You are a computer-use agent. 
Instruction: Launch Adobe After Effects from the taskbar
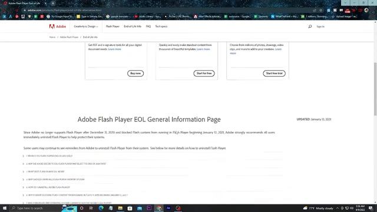(168, 208)
